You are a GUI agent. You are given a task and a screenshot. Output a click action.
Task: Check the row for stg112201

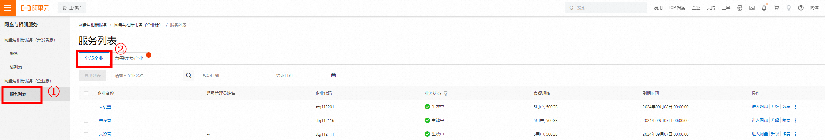coord(86,107)
